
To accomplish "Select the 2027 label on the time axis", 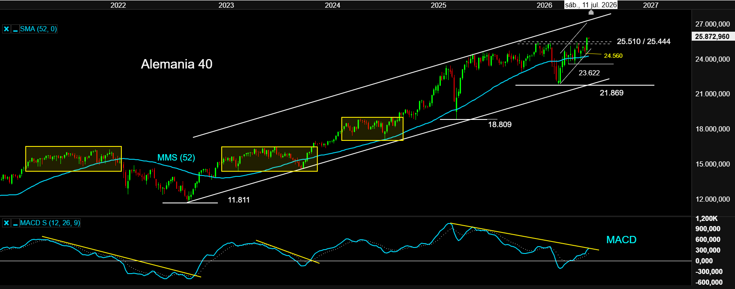I will point(651,5).
